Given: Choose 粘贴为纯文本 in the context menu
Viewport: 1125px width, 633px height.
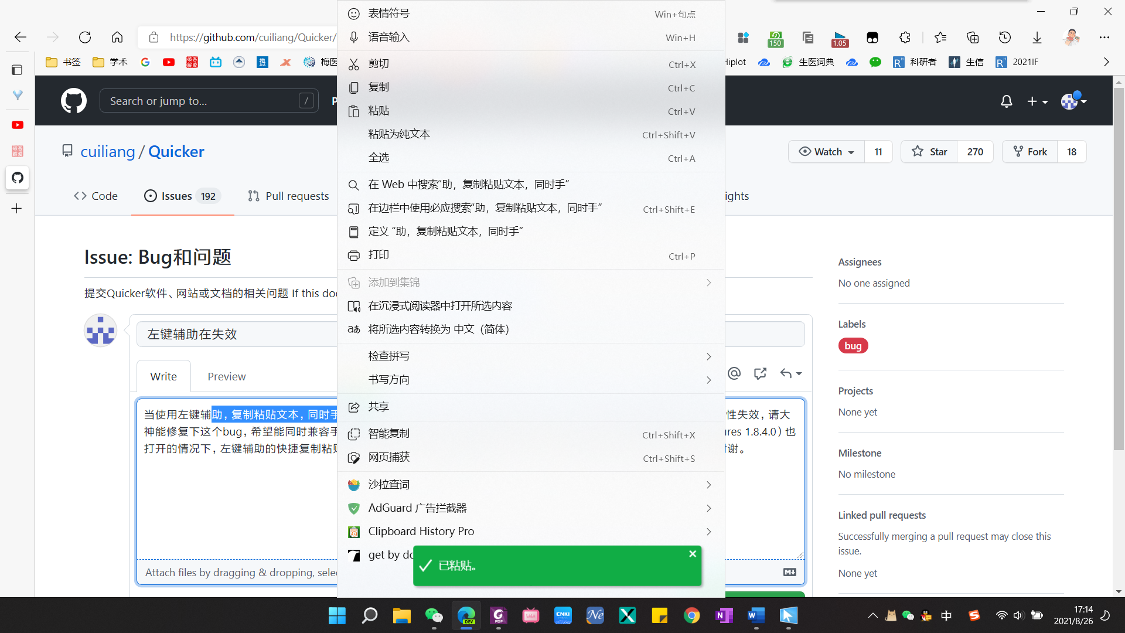Looking at the screenshot, I should point(531,134).
